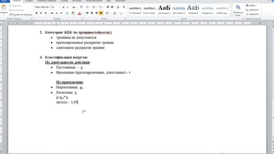The image size is (274, 154).
Task: Apply the red font color
Action: [80, 13]
